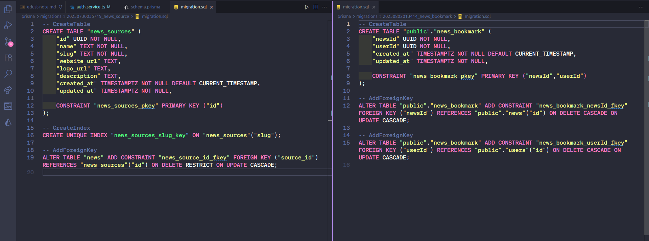Click '-- CreateIndex' comment in left editor

pos(66,128)
